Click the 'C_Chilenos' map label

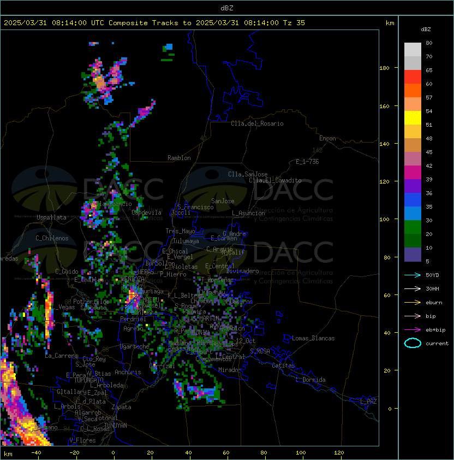click(x=52, y=238)
